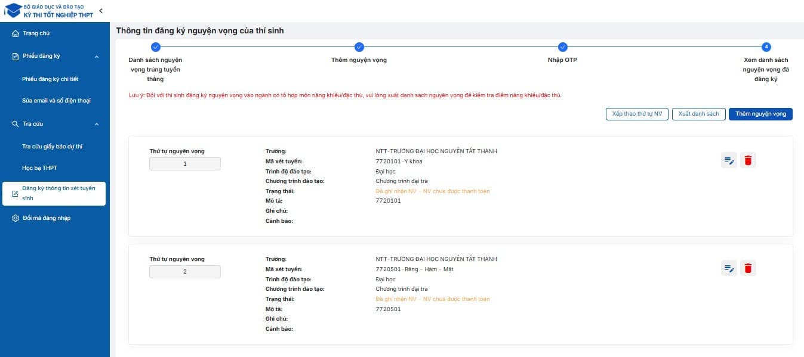Collapse the sidebar using the top arrow

tap(101, 11)
